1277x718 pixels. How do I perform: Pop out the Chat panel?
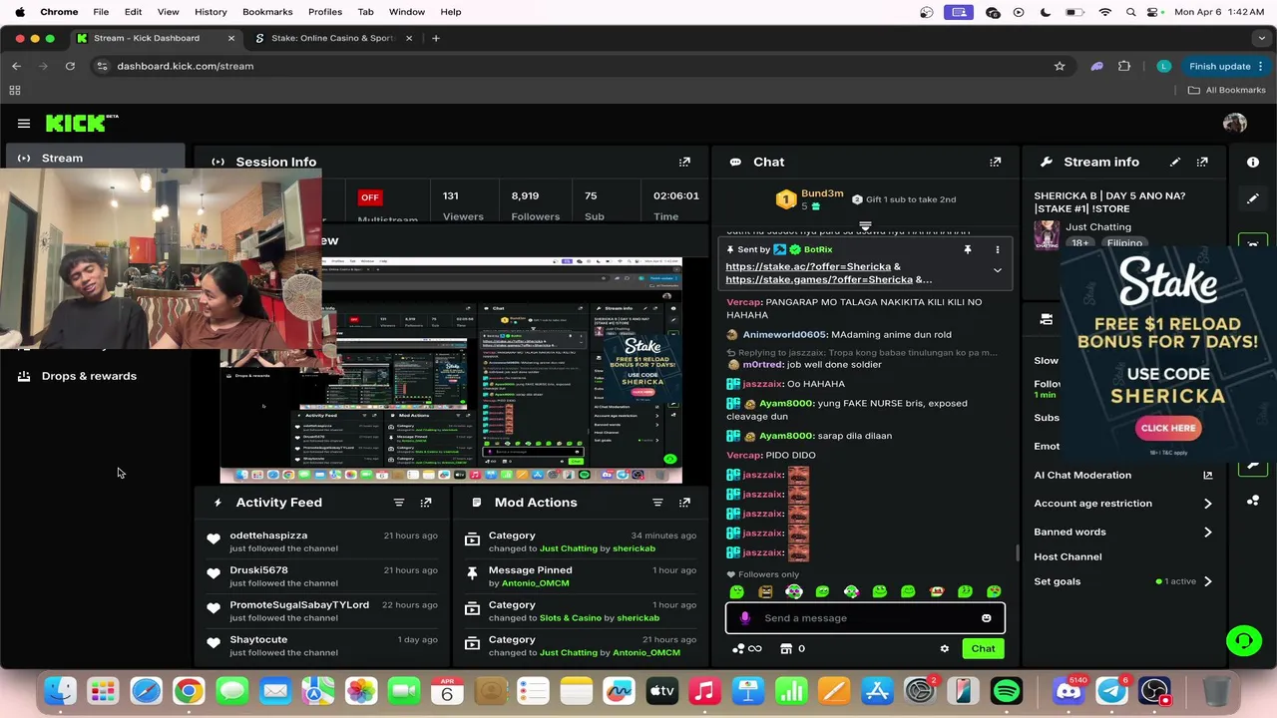(x=995, y=162)
